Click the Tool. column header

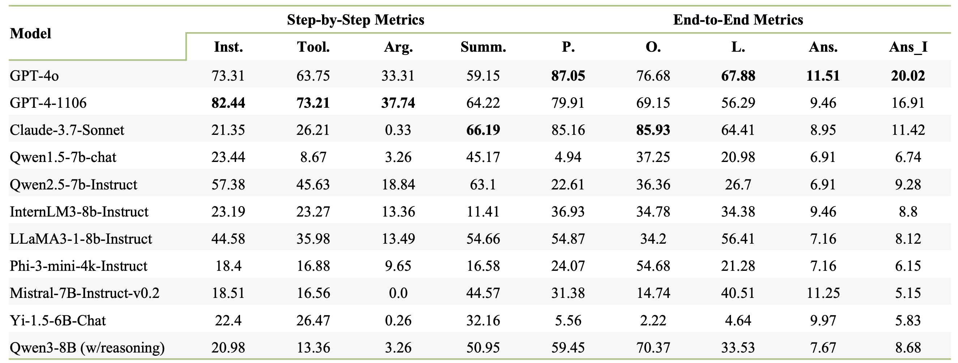click(313, 47)
